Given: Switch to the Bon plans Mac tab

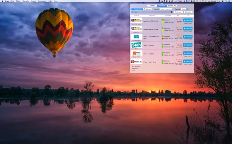Looking at the screenshot, I should pyautogui.click(x=172, y=5).
